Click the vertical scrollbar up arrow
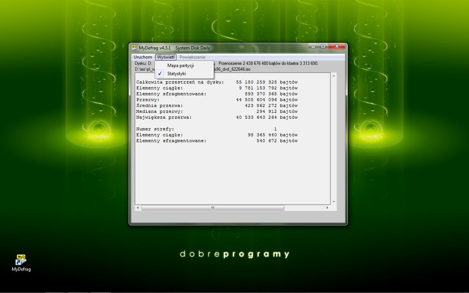This screenshot has width=469, height=293. coord(333,76)
